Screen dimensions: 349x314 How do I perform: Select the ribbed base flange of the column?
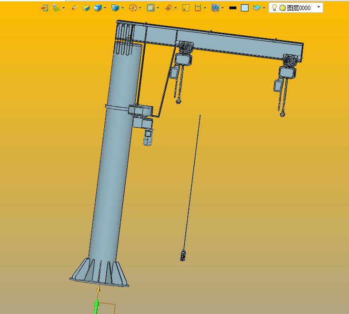(99, 273)
